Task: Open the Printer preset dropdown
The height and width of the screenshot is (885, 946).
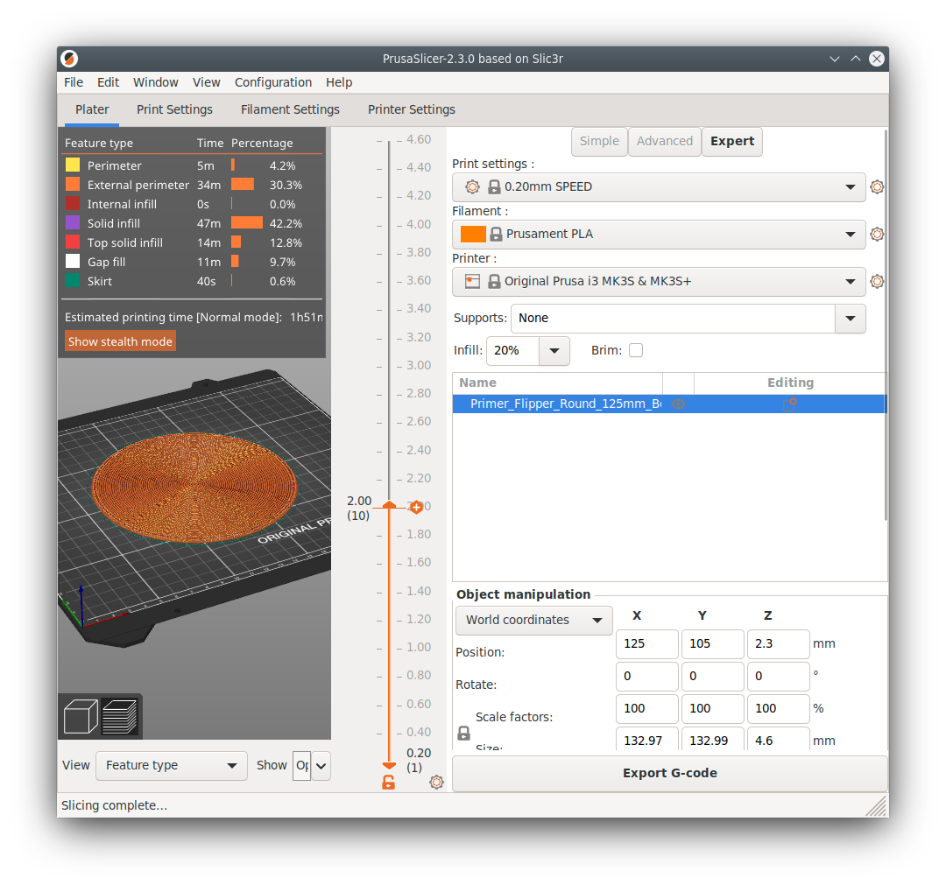Action: [x=659, y=282]
